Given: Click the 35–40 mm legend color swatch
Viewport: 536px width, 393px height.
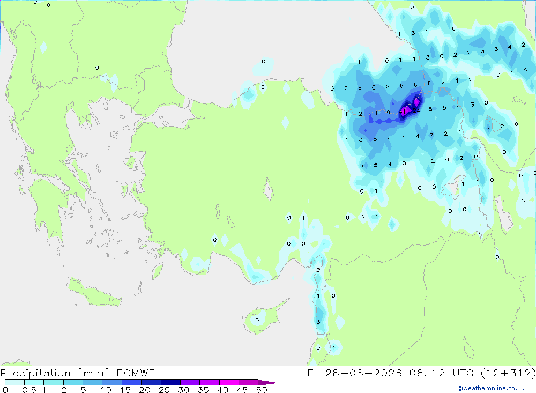Looking at the screenshot, I should click(x=210, y=382).
